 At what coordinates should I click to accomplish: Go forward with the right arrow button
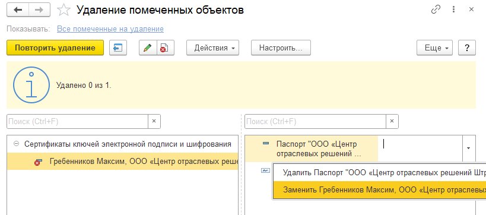[39, 10]
